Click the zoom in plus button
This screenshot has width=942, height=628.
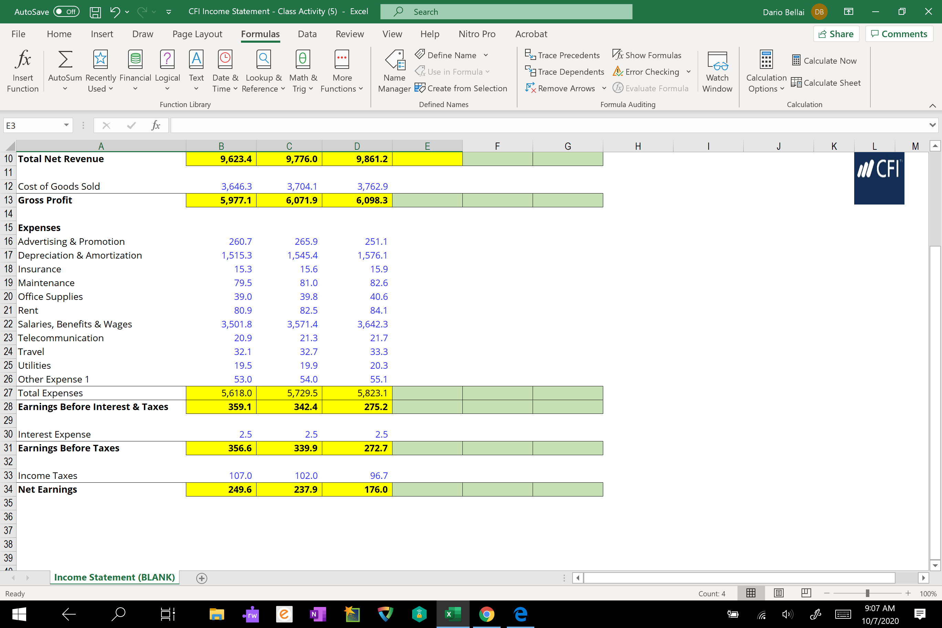908,593
